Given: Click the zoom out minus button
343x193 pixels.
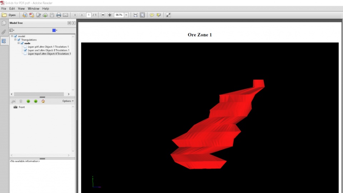Looking at the screenshot, I should (x=103, y=15).
